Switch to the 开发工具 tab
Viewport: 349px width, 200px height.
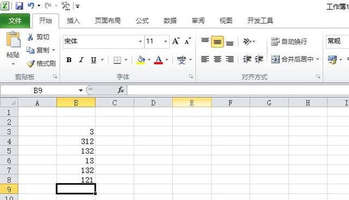(260, 21)
